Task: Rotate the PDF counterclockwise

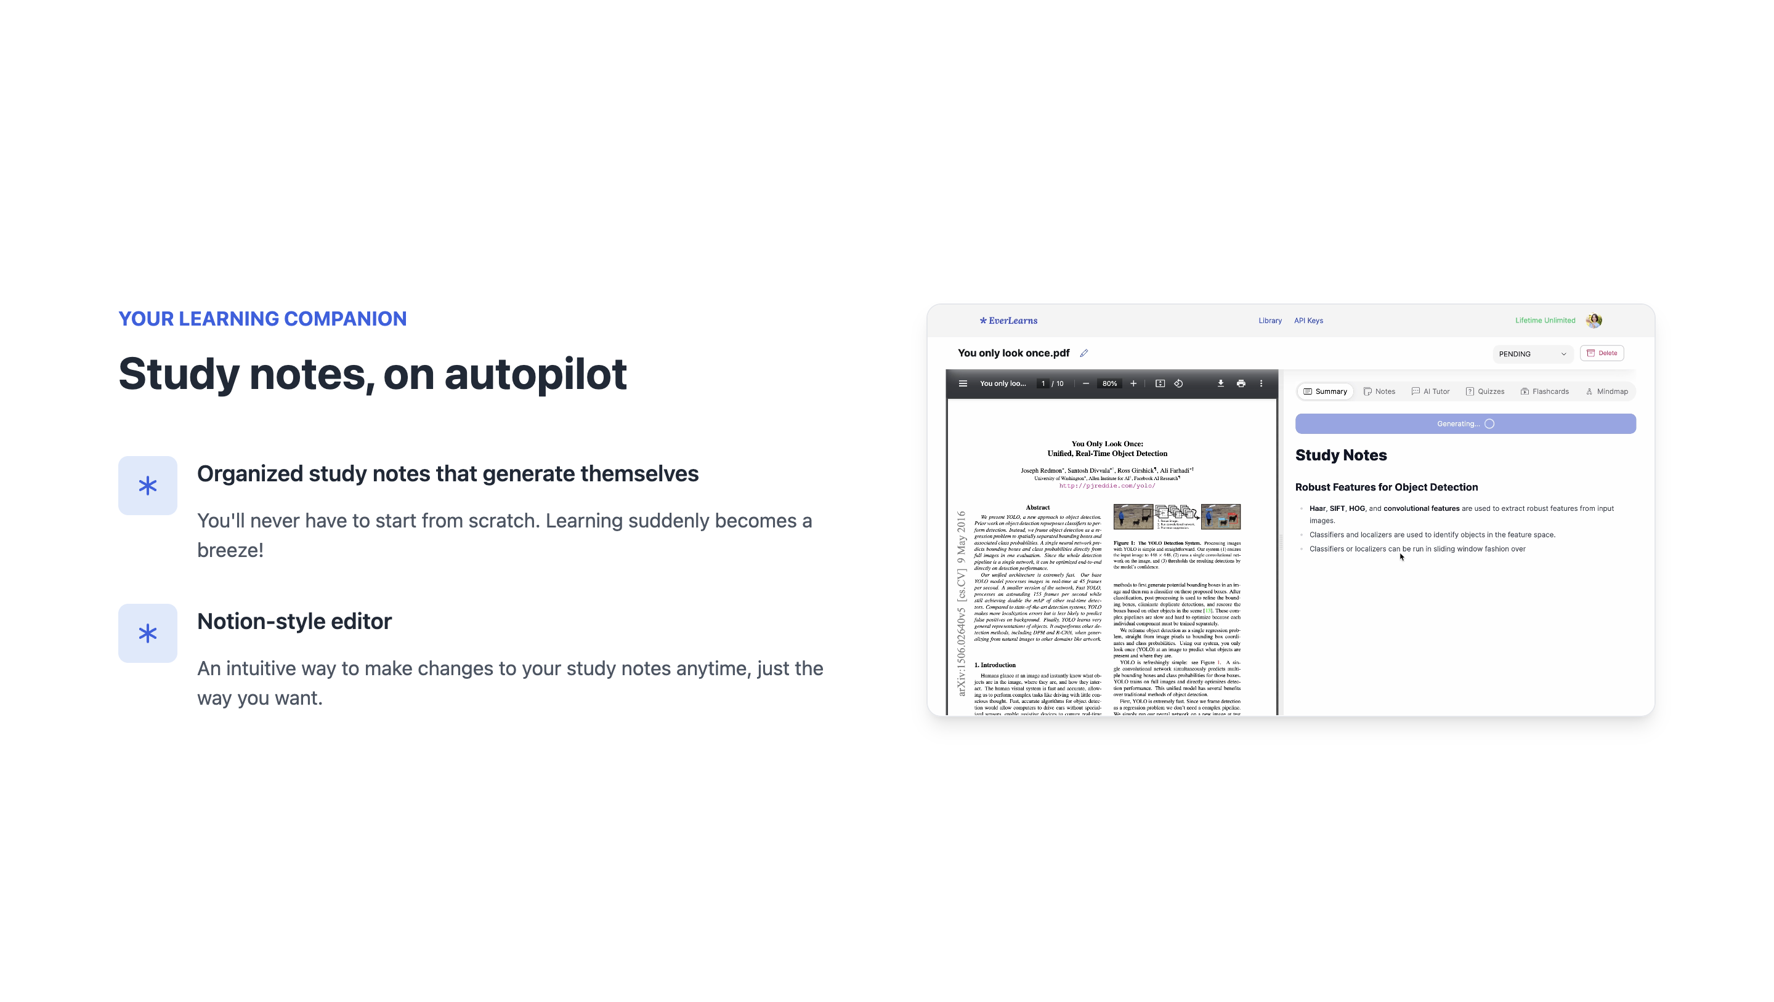Action: tap(1178, 383)
